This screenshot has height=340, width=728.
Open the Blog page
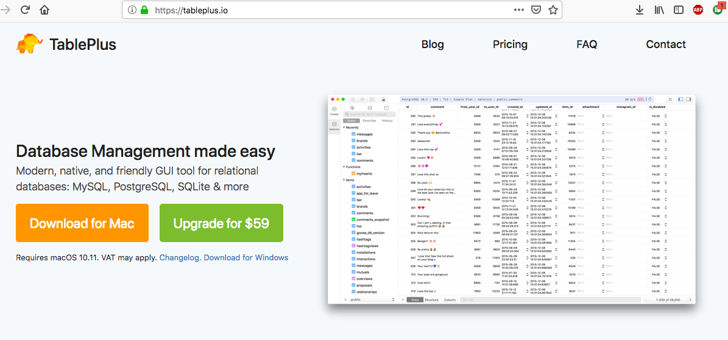pyautogui.click(x=433, y=44)
